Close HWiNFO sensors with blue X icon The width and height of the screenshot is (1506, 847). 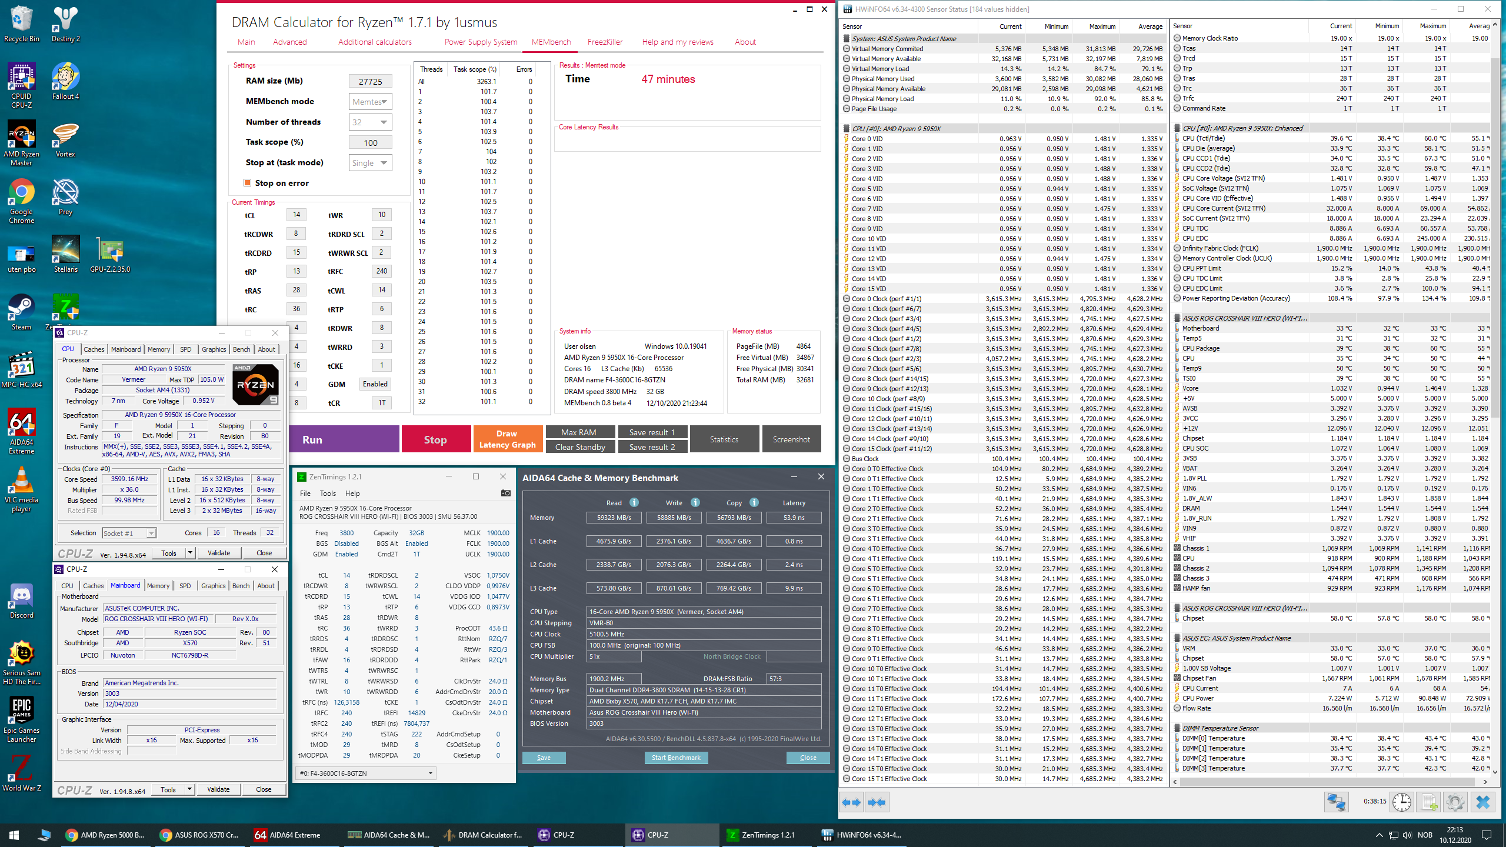pyautogui.click(x=1482, y=802)
